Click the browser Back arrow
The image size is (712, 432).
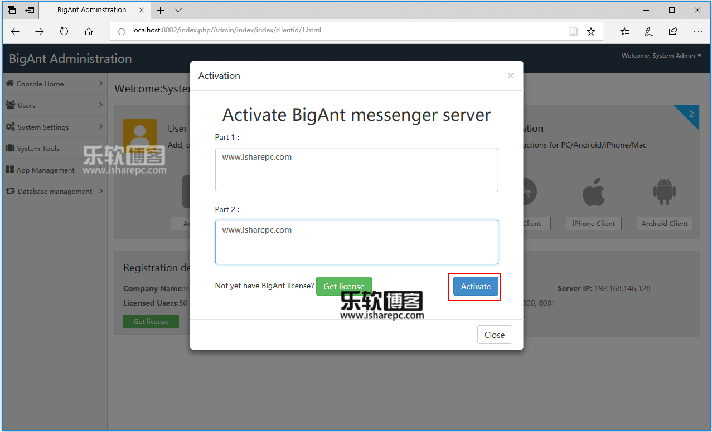[x=15, y=32]
